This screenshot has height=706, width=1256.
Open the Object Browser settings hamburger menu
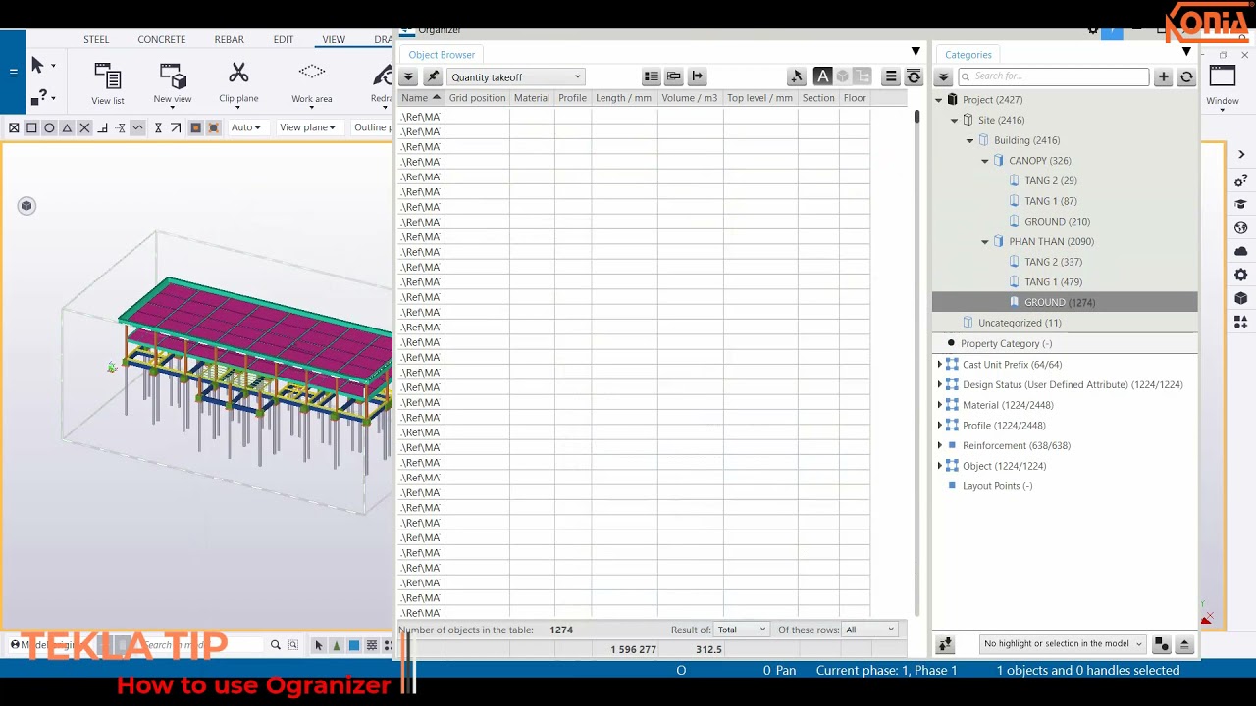891,76
